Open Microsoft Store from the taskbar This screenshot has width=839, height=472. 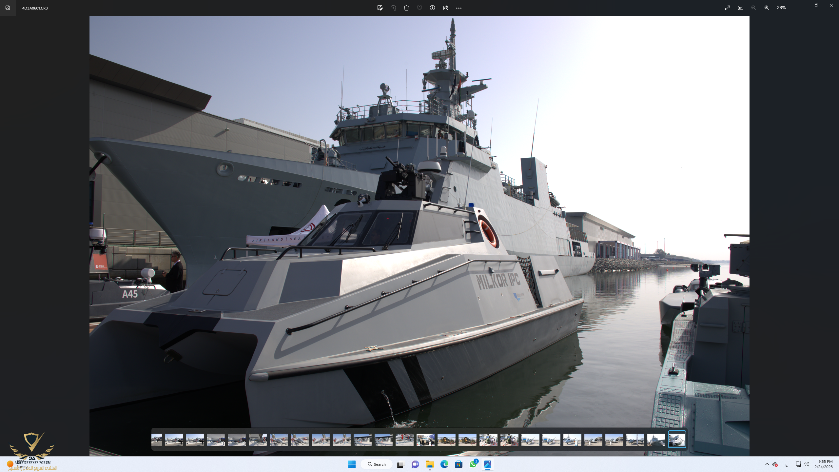(459, 464)
